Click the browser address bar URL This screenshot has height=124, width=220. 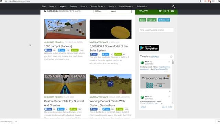[19, 1]
